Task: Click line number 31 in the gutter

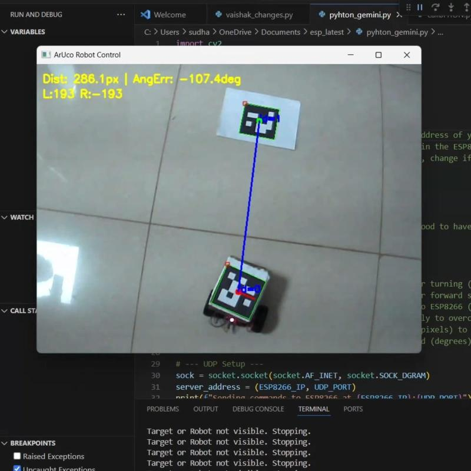Action: [155, 387]
